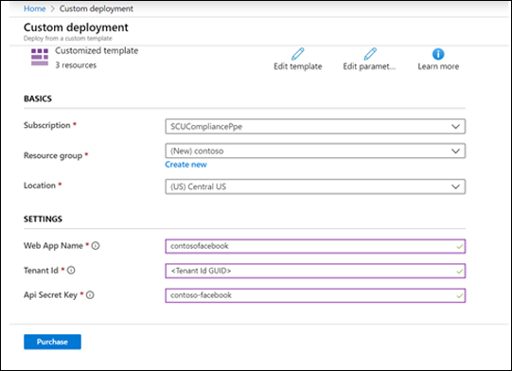This screenshot has width=512, height=371.
Task: Click the Purchase button
Action: pyautogui.click(x=52, y=342)
